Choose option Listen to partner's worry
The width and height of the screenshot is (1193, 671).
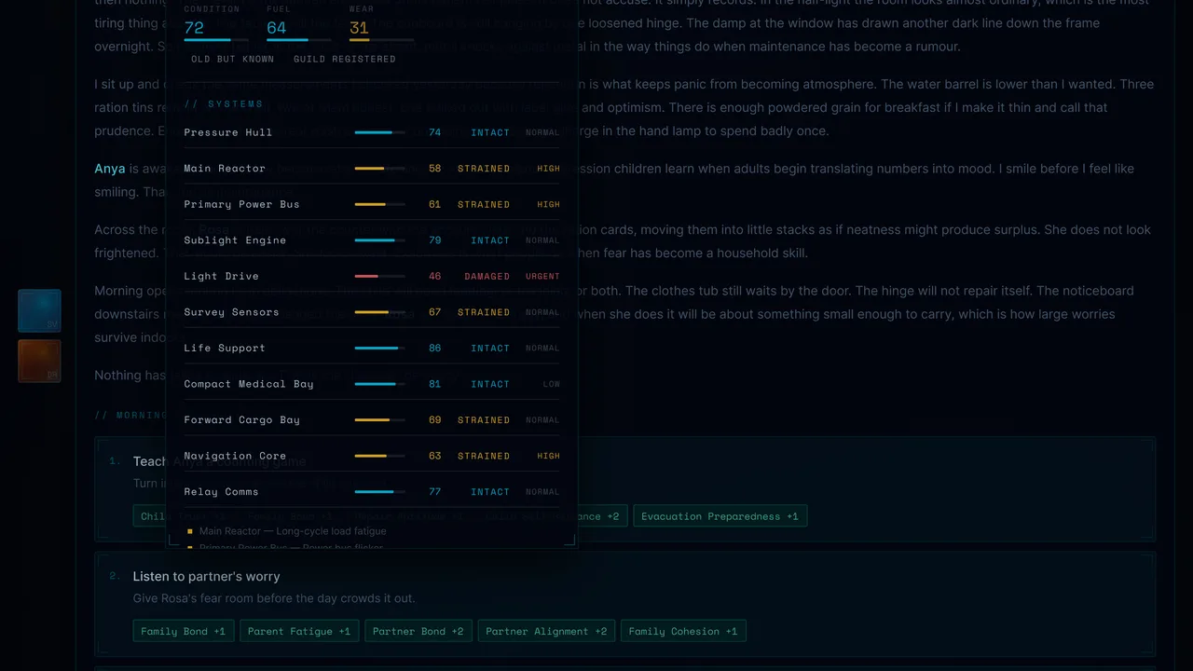(624, 605)
